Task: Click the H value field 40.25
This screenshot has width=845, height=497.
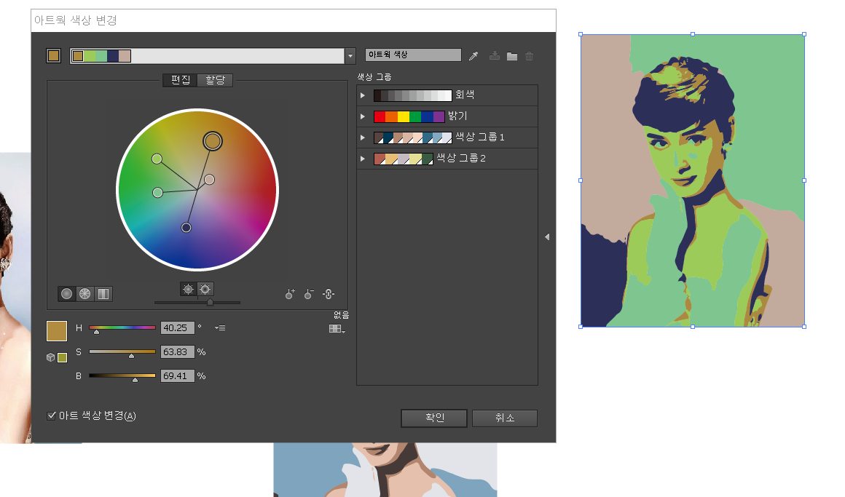Action: (x=177, y=327)
